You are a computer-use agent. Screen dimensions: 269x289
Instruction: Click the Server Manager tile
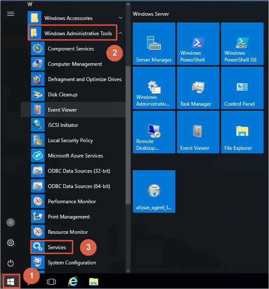pos(154,44)
